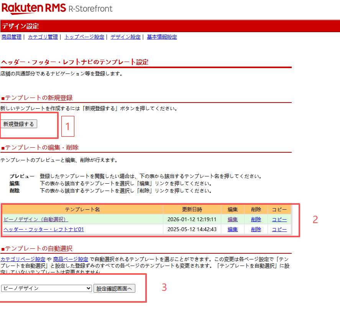340x318 pixels.
Task: Delete the ヘッダー・フッター・レフトナビ01 row
Action: (256, 229)
